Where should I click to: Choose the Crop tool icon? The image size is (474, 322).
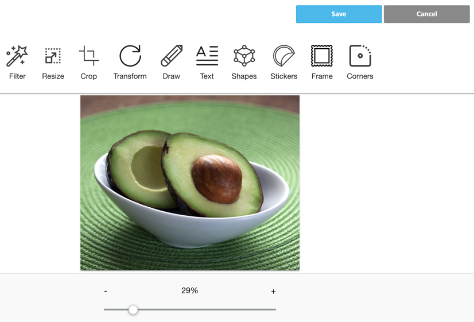(89, 56)
